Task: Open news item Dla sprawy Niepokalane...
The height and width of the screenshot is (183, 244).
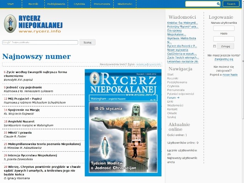Action: [176, 32]
